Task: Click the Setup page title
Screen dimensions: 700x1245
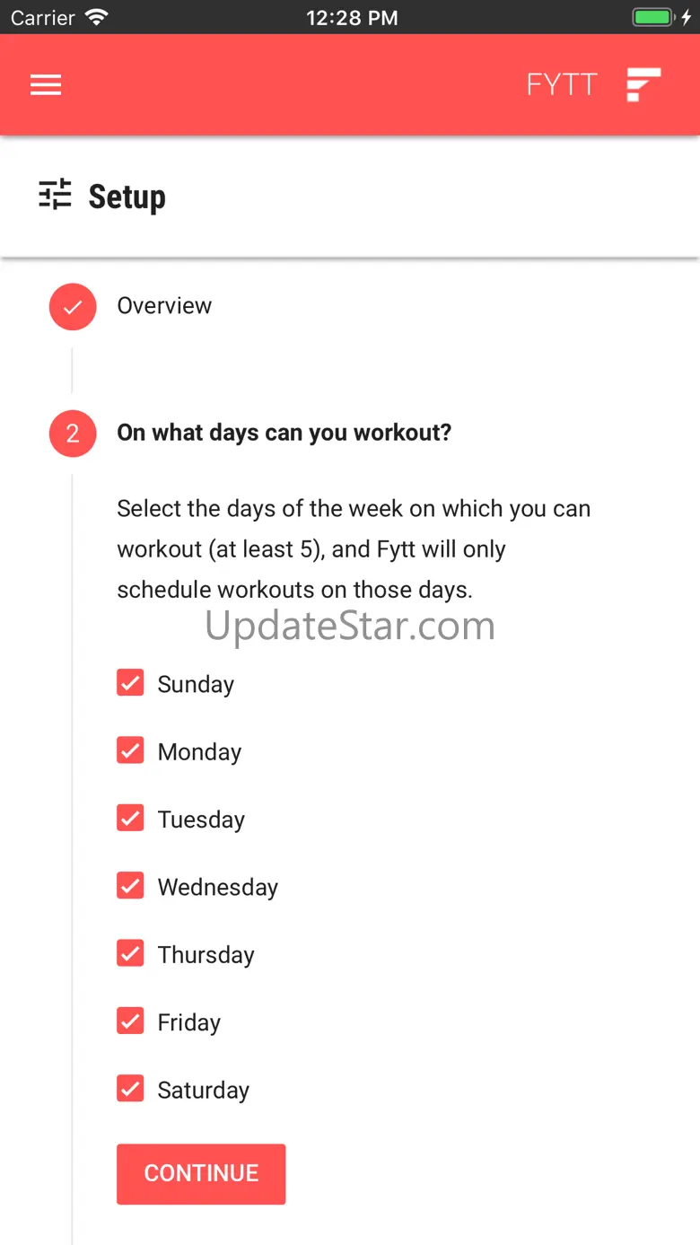Action: [x=127, y=197]
